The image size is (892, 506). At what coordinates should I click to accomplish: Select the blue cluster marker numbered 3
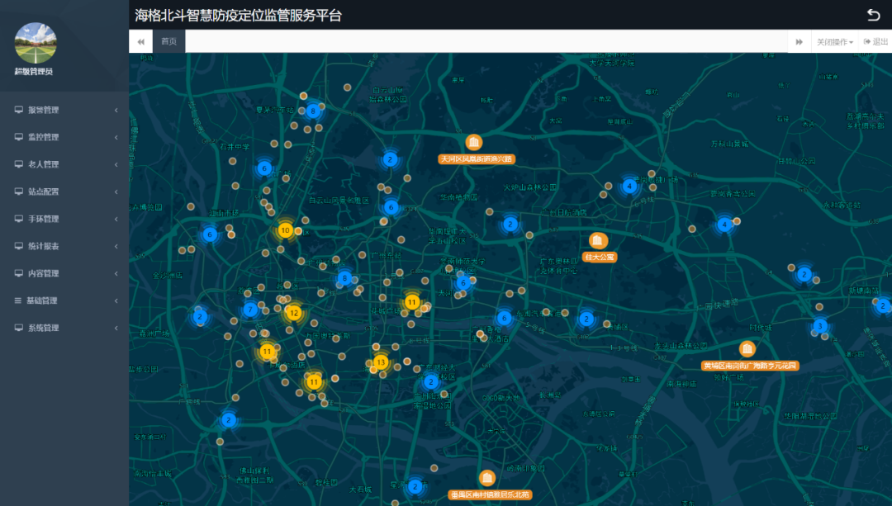click(x=819, y=326)
